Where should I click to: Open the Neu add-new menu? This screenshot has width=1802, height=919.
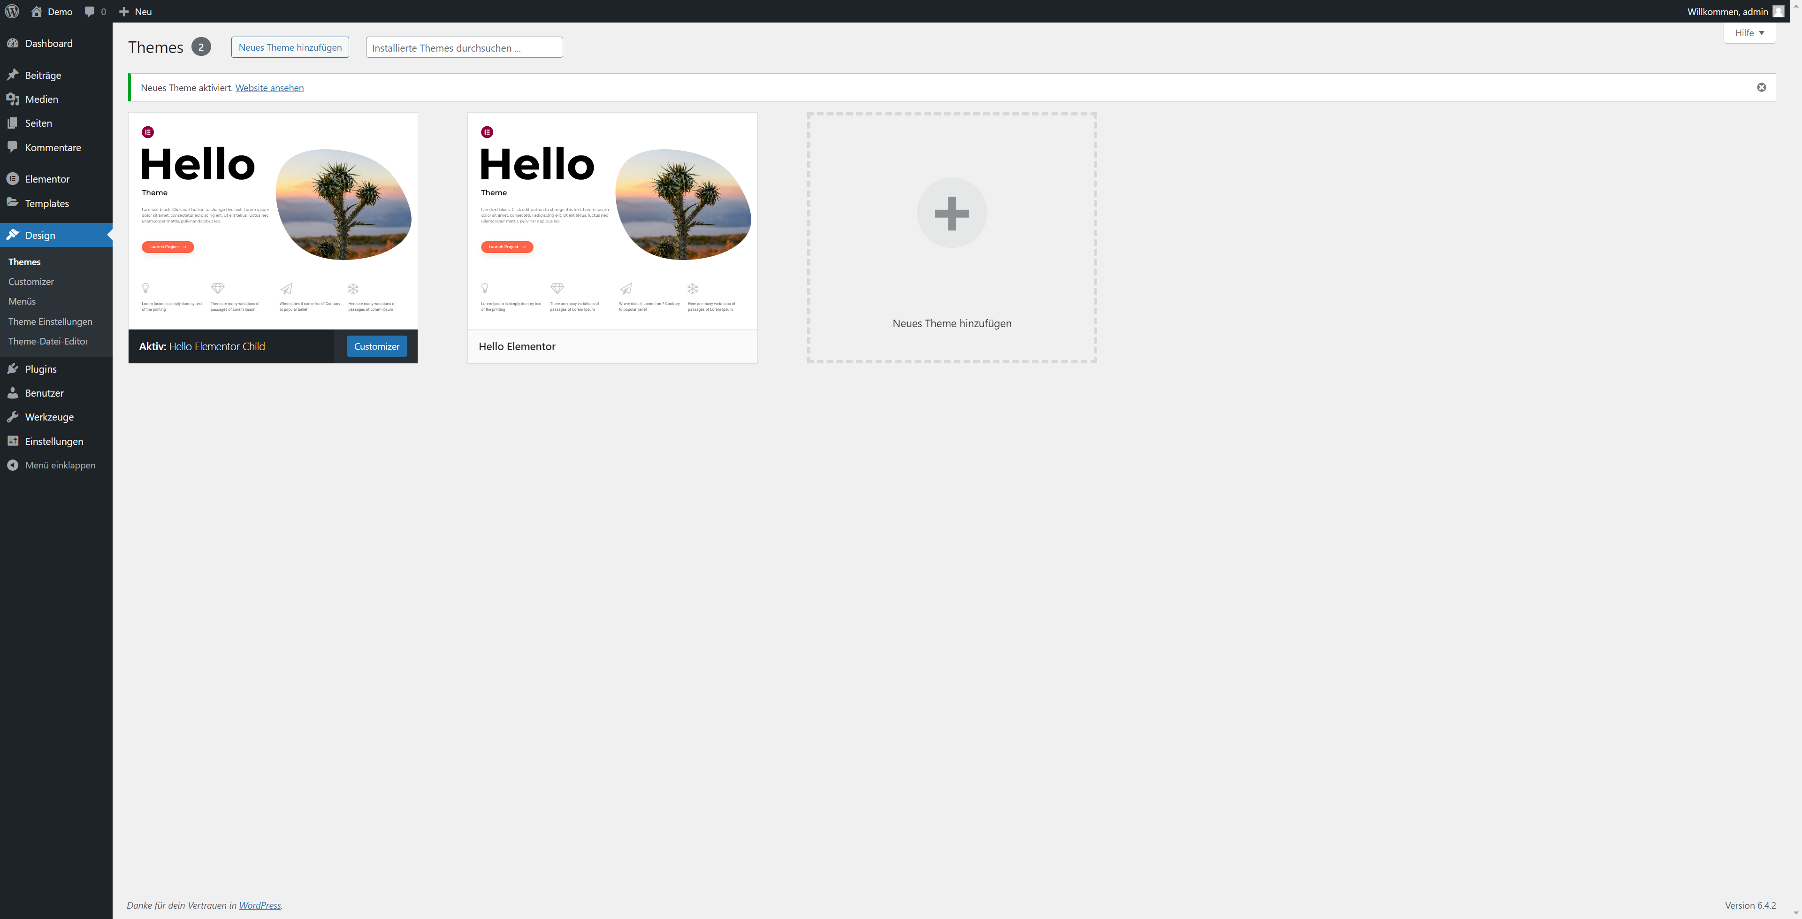click(136, 11)
